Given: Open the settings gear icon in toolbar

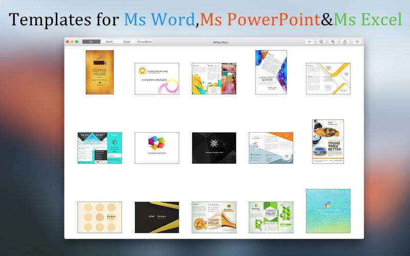Looking at the screenshot, I should [x=357, y=42].
